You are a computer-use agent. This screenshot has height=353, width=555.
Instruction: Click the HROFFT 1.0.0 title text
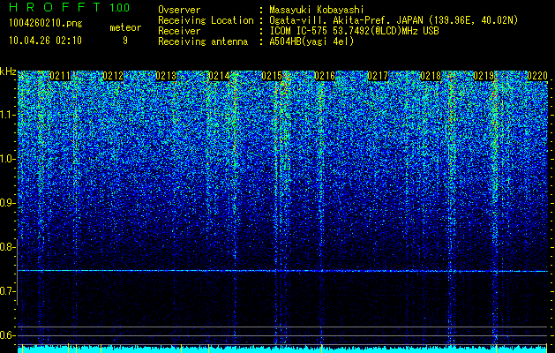69,7
